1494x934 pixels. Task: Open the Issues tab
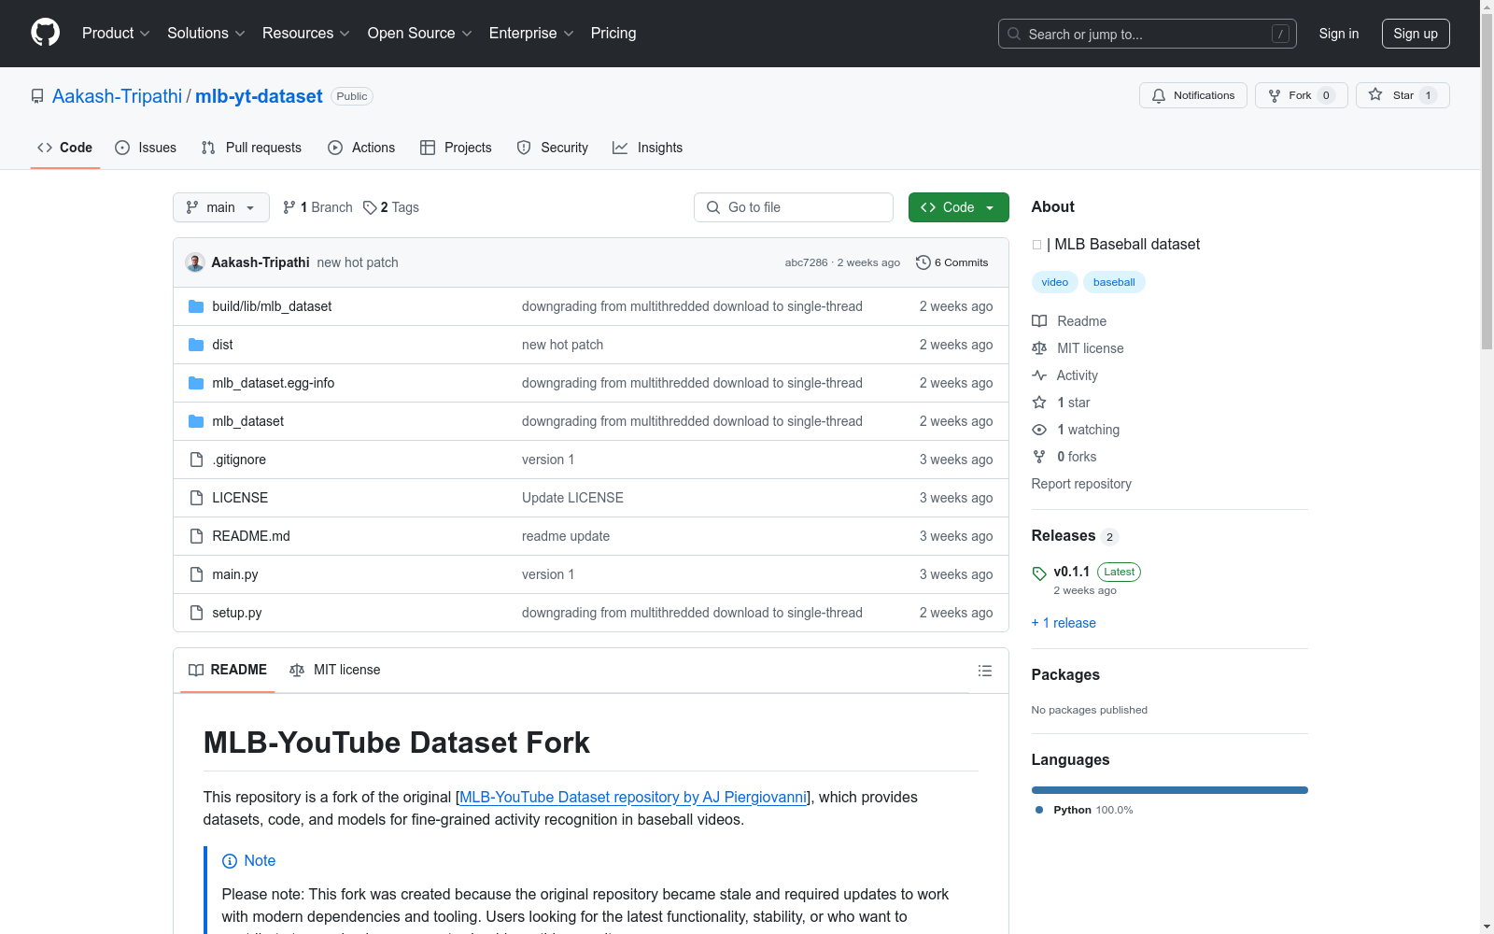(146, 148)
